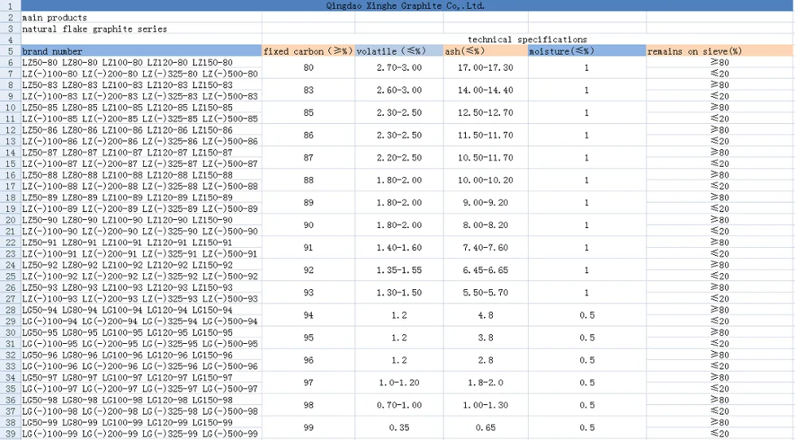Click ash value 4.8
This screenshot has width=795, height=440.
pyautogui.click(x=486, y=315)
